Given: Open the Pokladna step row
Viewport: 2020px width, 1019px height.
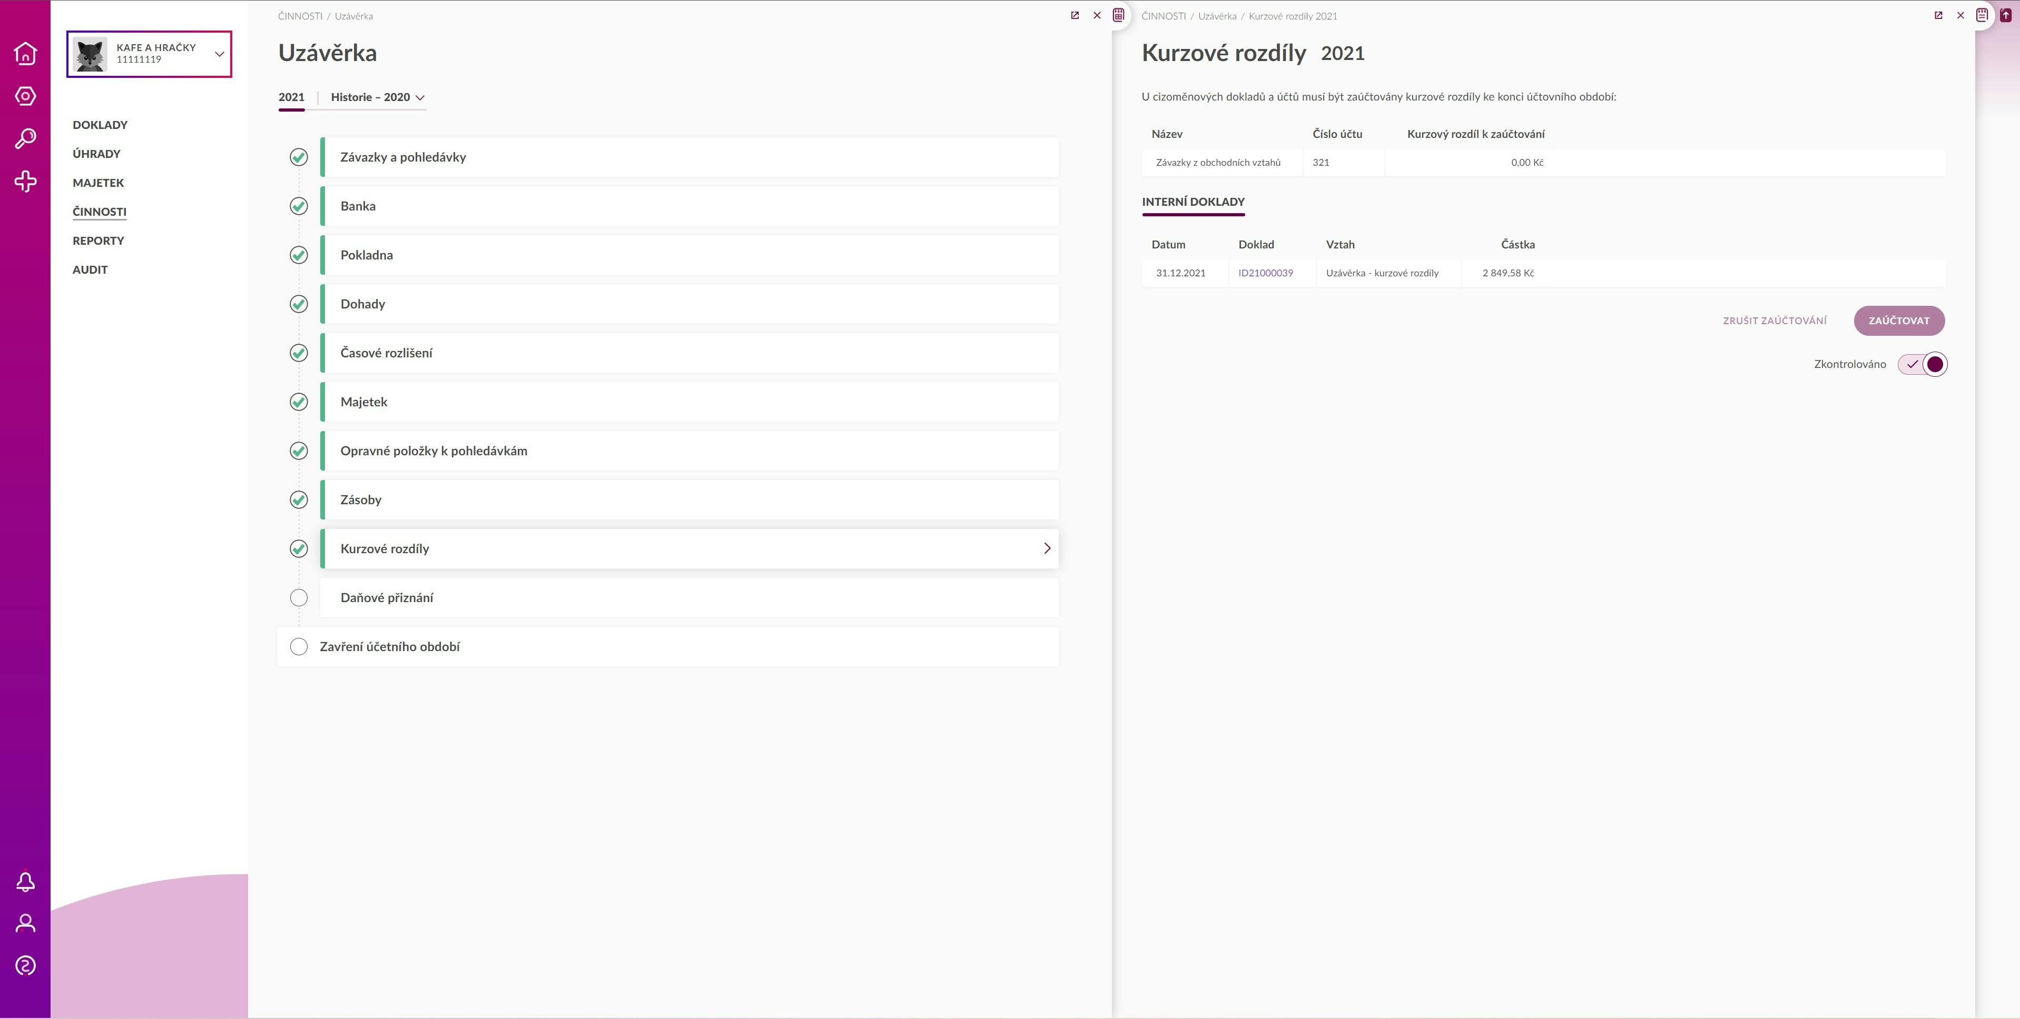Looking at the screenshot, I should tap(690, 255).
